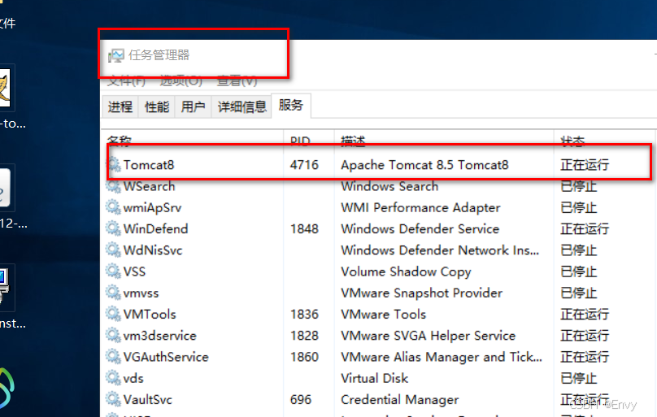This screenshot has height=417, width=657.
Task: Select the WSearch service name
Action: pos(149,186)
